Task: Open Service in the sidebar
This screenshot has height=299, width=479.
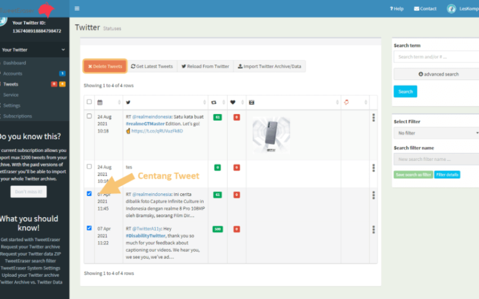Action: (11, 95)
